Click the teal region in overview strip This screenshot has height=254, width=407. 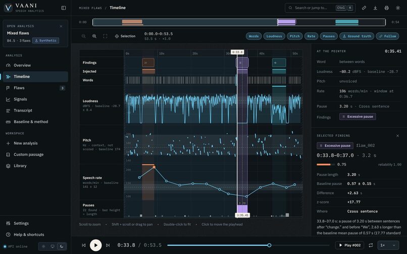(347, 22)
